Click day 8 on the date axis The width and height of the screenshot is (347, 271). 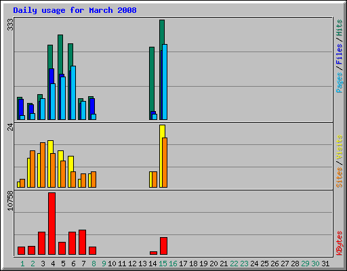(x=94, y=264)
